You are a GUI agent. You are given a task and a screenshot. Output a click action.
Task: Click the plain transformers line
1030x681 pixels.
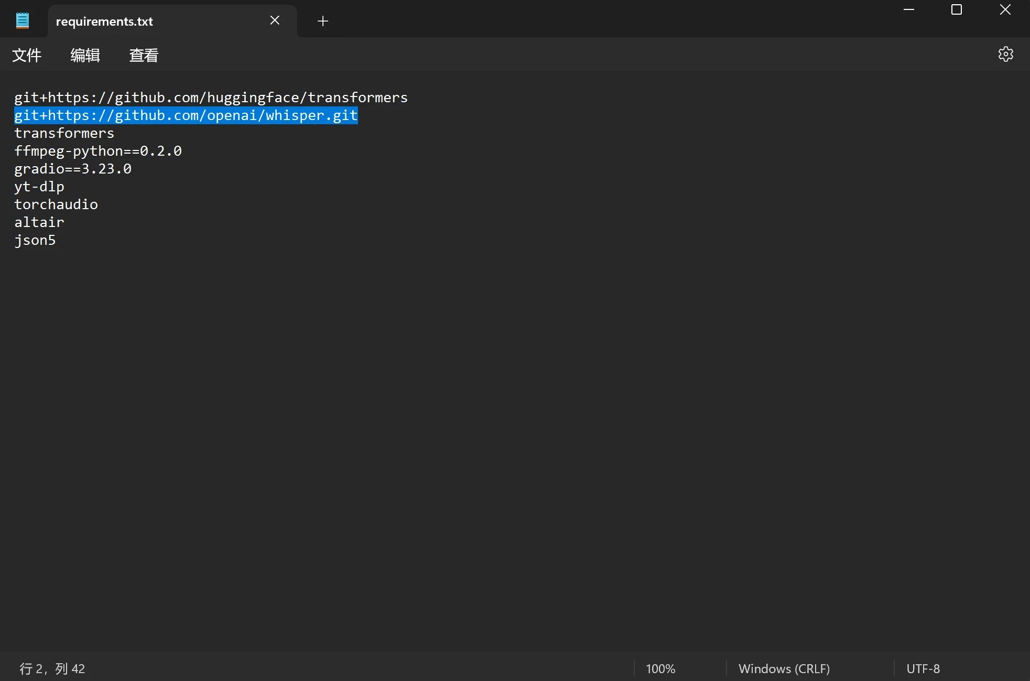click(x=64, y=133)
